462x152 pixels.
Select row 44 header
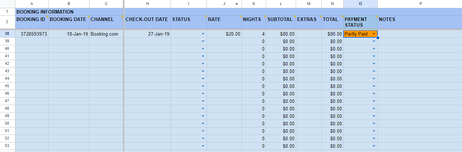pos(7,79)
